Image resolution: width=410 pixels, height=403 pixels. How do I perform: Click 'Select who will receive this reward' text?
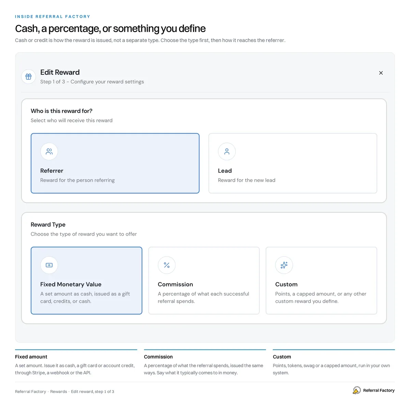pyautogui.click(x=71, y=121)
